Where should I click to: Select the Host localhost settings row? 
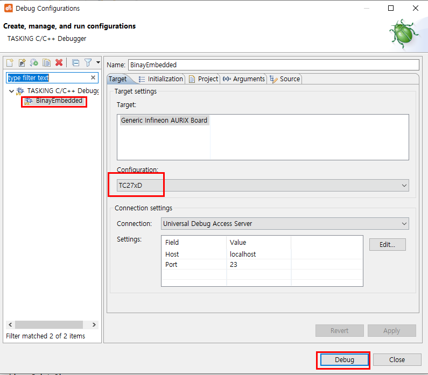pos(262,254)
